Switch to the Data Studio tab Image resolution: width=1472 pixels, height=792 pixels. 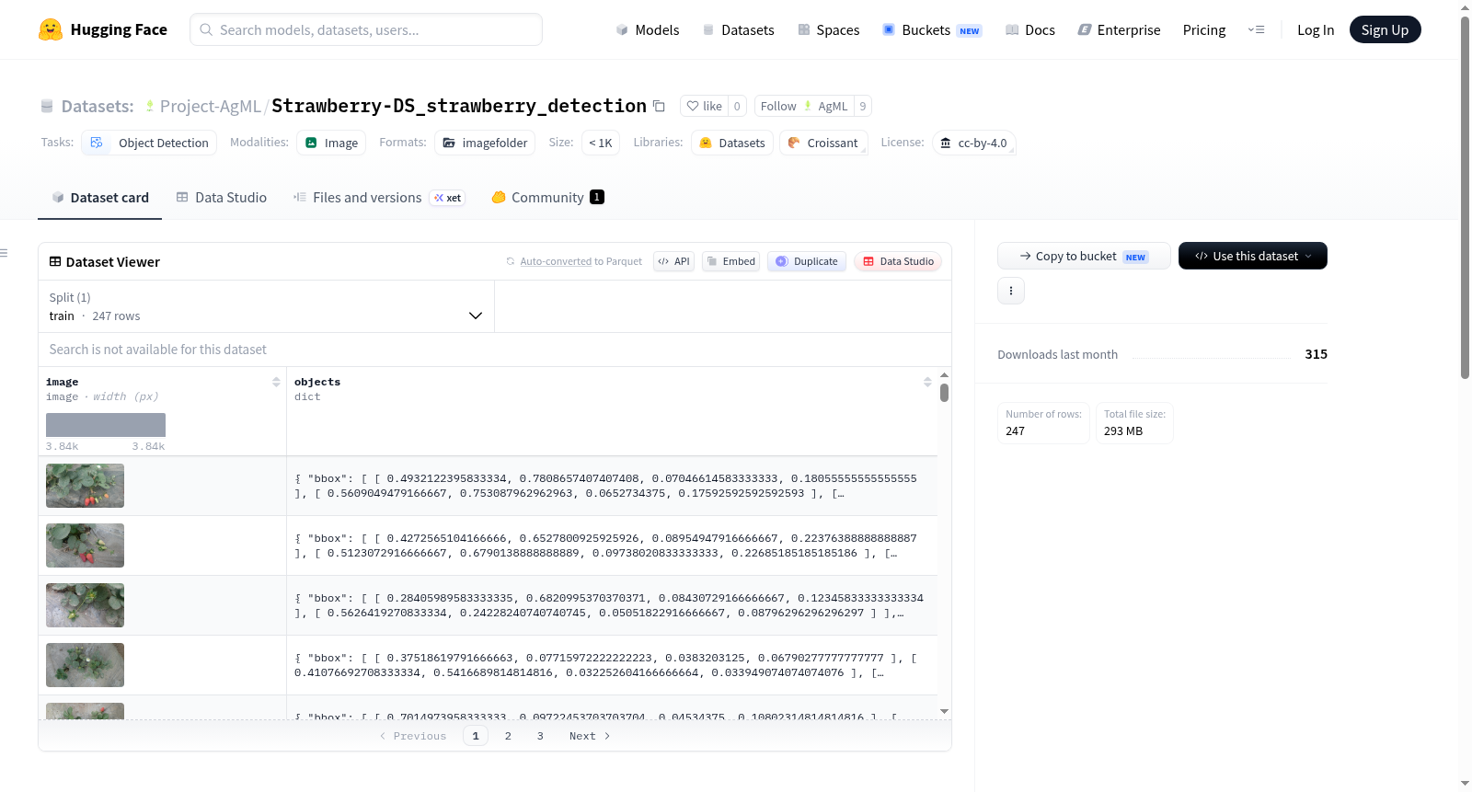click(222, 197)
